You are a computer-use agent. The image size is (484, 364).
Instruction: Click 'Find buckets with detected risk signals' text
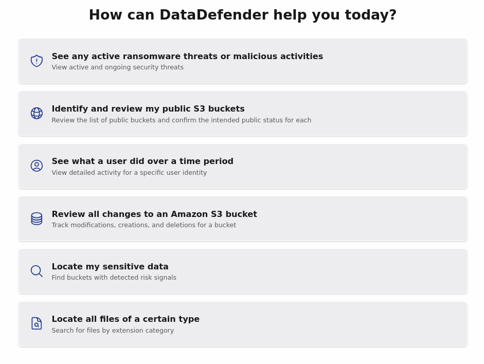[114, 278]
